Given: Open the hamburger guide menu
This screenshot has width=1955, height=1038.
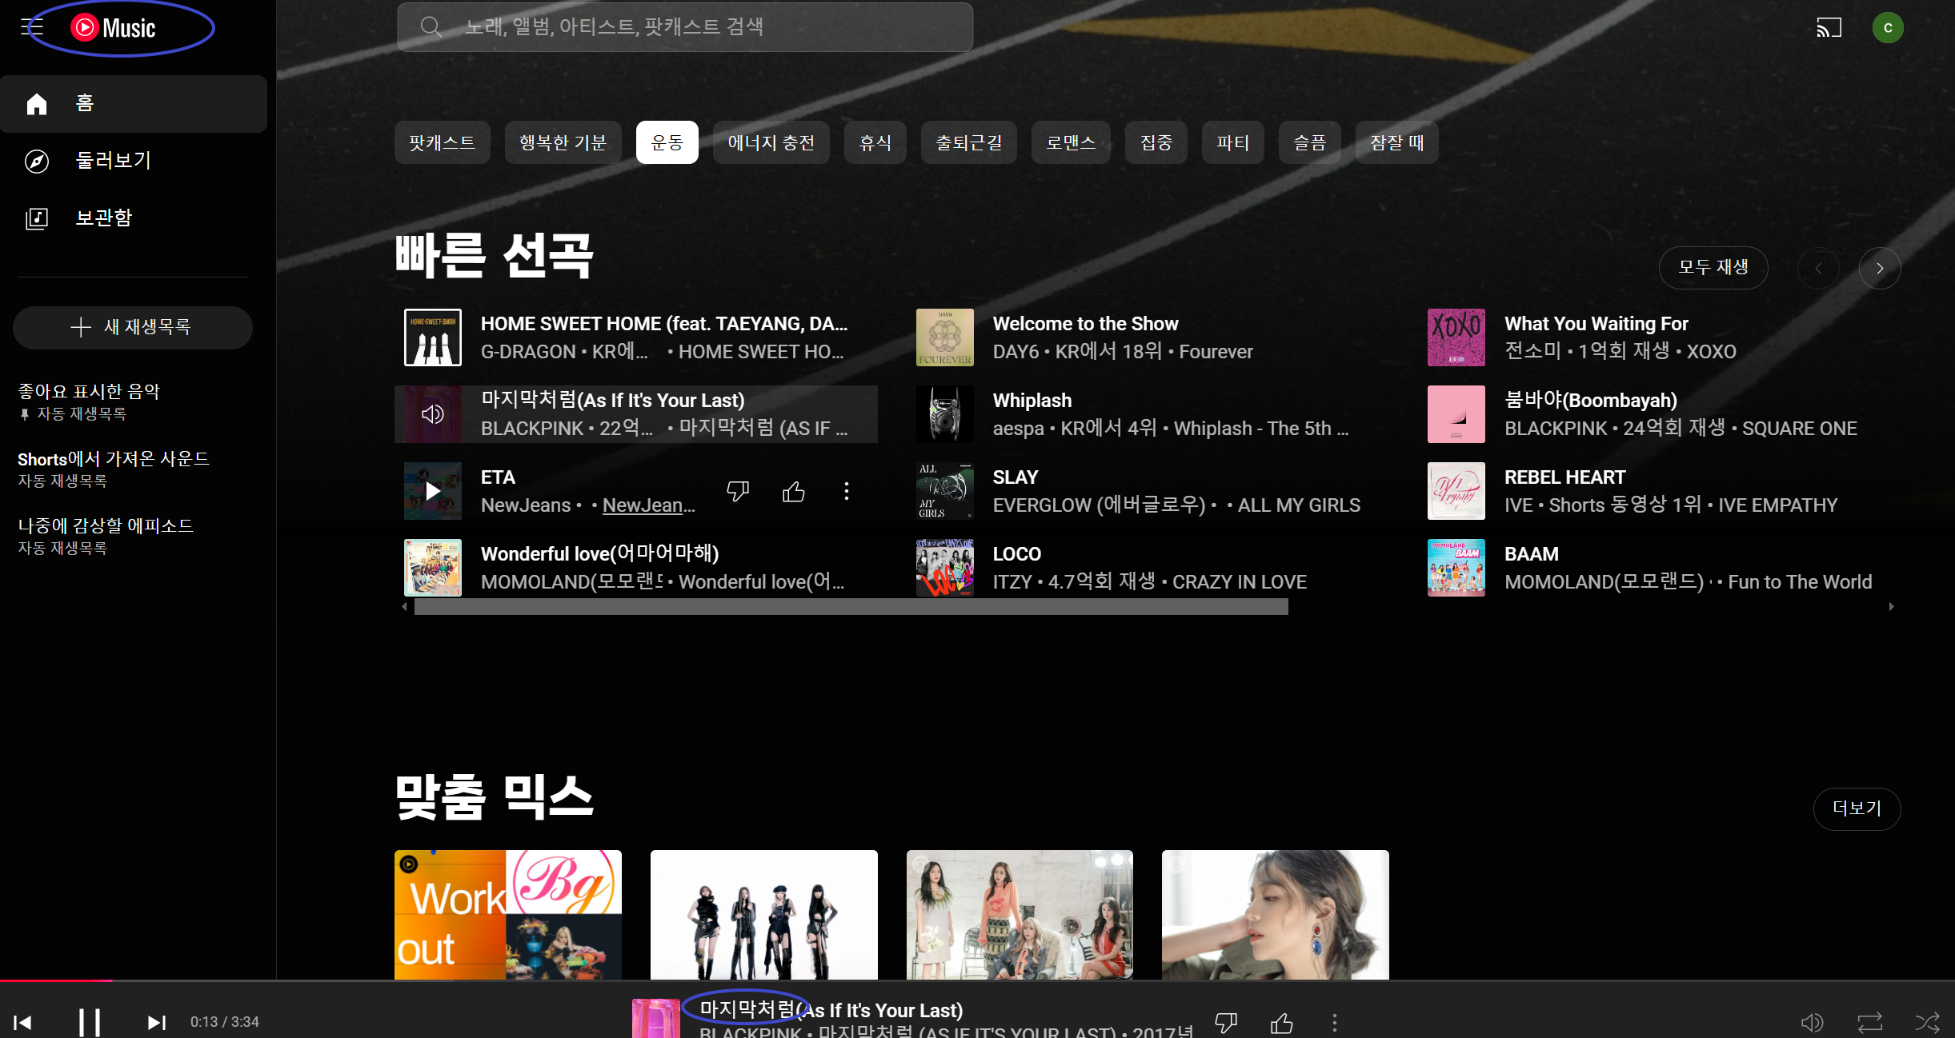Looking at the screenshot, I should coord(32,28).
